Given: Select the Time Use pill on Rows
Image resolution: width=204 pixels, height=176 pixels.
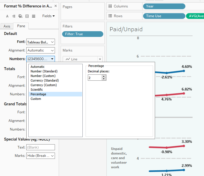Looking at the screenshot, I should click(x=164, y=16).
